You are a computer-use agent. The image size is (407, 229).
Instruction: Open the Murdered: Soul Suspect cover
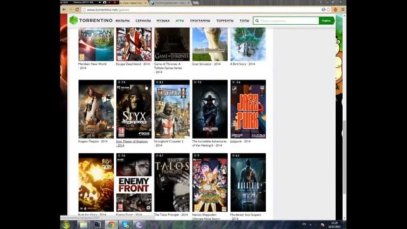[248, 183]
